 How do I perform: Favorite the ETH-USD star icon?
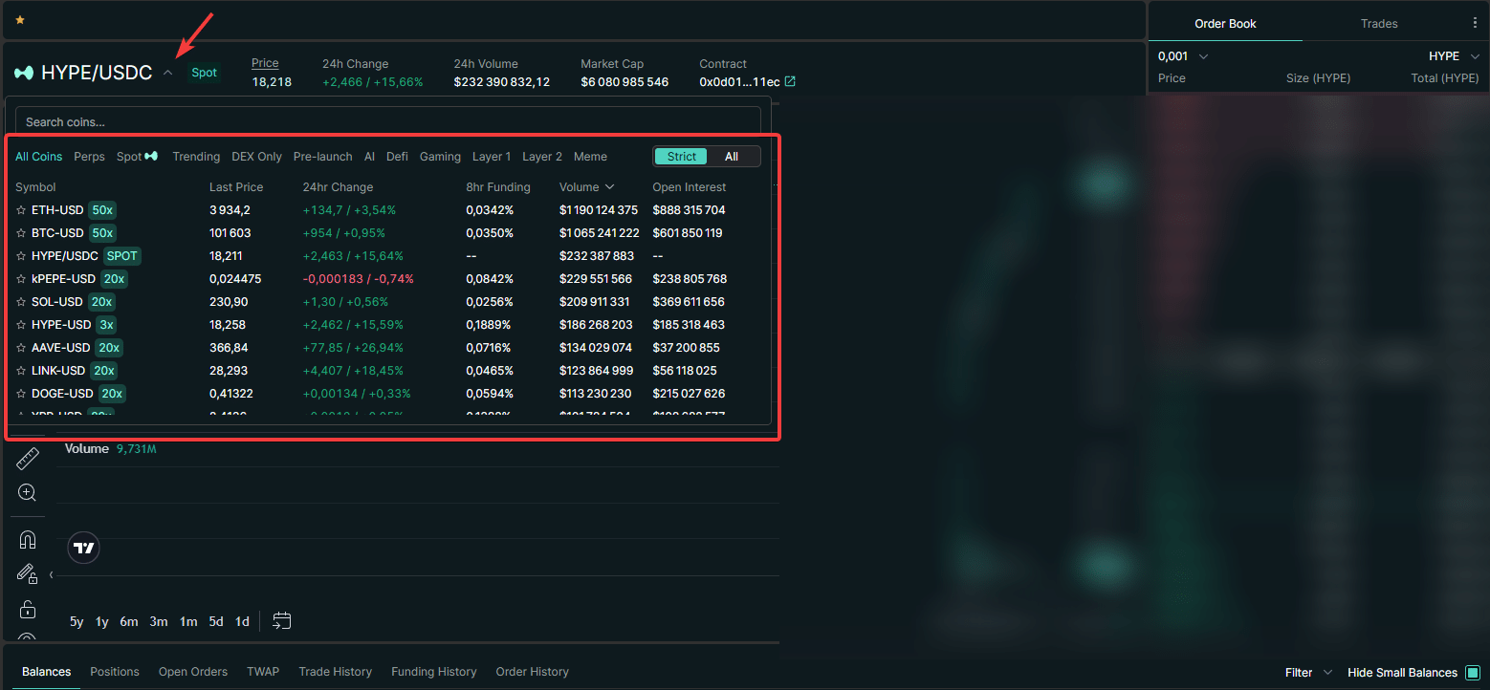pyautogui.click(x=21, y=210)
